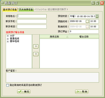
Task: Toggle 到达取消时间是否自动取消预订 checkbox
Action: [x=7, y=85]
